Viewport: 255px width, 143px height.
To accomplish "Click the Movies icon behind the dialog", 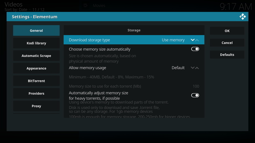I will coord(85,5).
